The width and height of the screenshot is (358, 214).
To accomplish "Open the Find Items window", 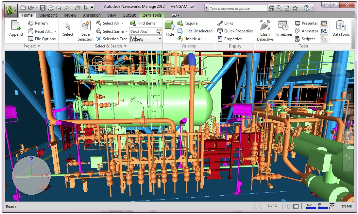I will (143, 23).
